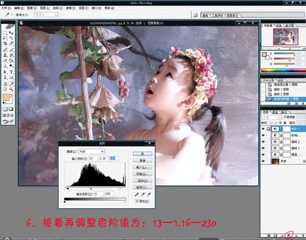Select the Crop tool

click(5, 43)
